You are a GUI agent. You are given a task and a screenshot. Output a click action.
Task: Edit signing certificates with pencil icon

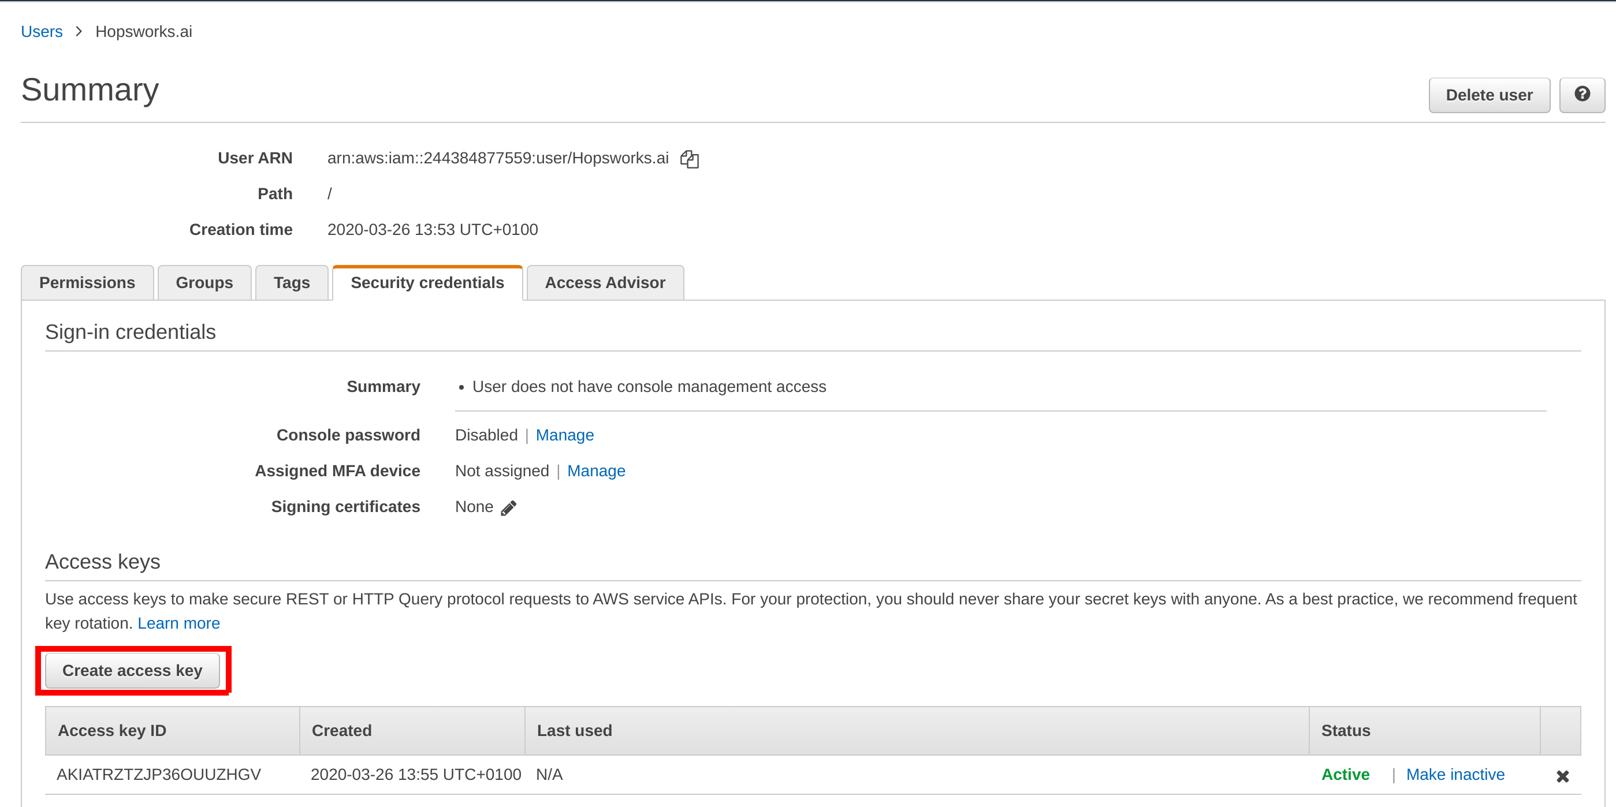(x=508, y=507)
